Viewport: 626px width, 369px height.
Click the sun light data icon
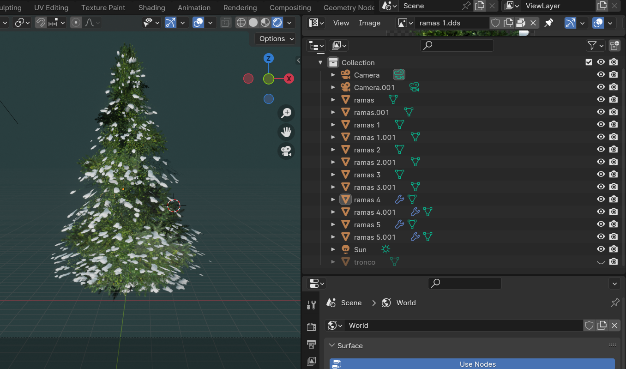(x=385, y=249)
